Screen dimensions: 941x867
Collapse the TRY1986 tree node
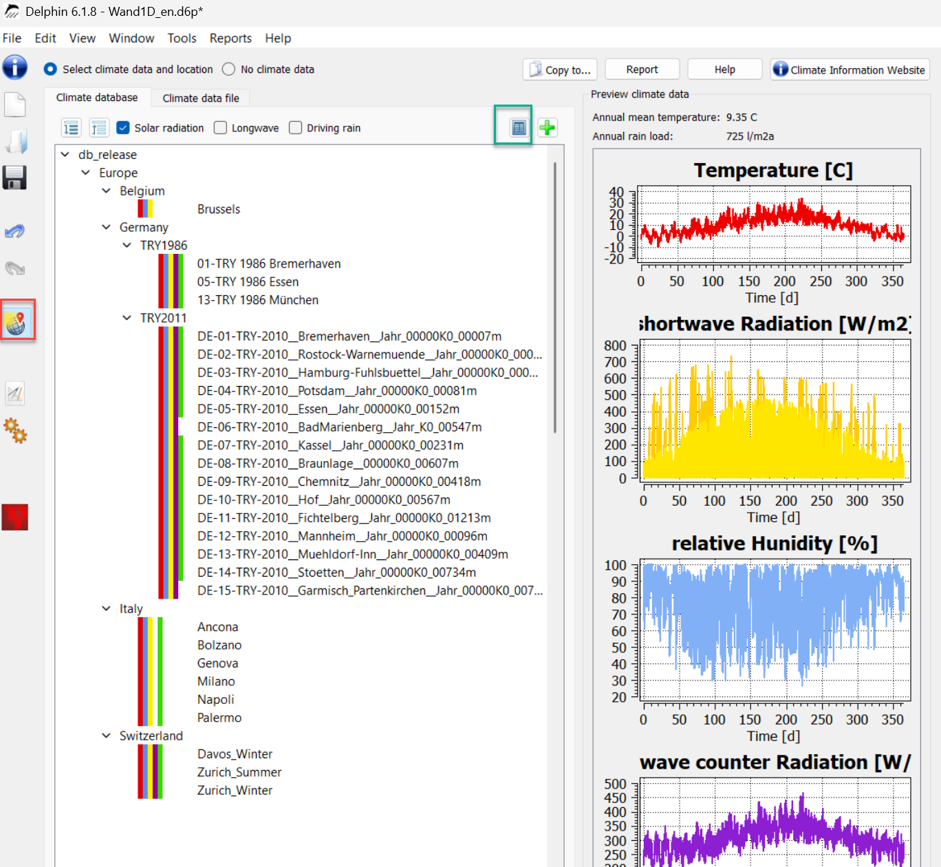[127, 245]
